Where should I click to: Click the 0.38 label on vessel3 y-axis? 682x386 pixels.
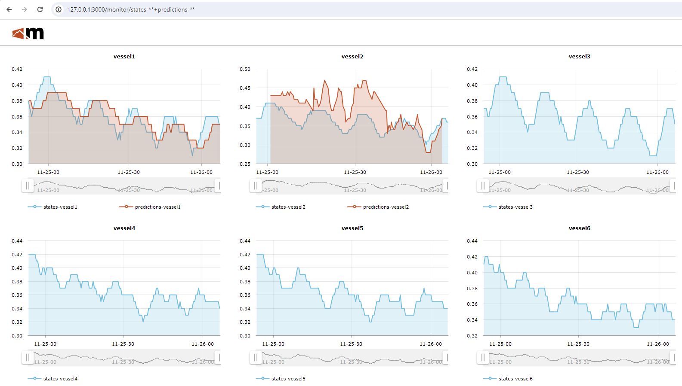click(x=472, y=101)
